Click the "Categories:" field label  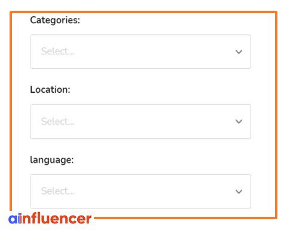click(x=55, y=20)
